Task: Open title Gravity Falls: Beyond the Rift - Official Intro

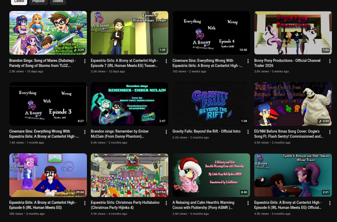Action: click(206, 131)
